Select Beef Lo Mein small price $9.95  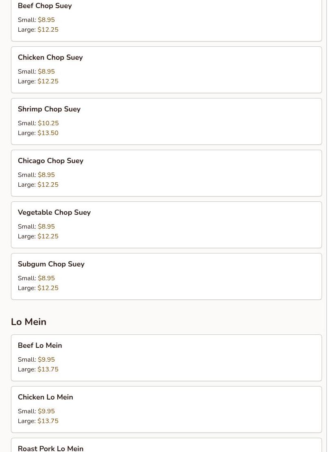click(x=46, y=360)
